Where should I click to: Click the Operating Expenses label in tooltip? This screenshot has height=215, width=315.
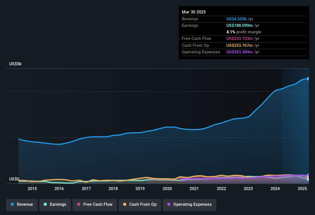tap(201, 52)
